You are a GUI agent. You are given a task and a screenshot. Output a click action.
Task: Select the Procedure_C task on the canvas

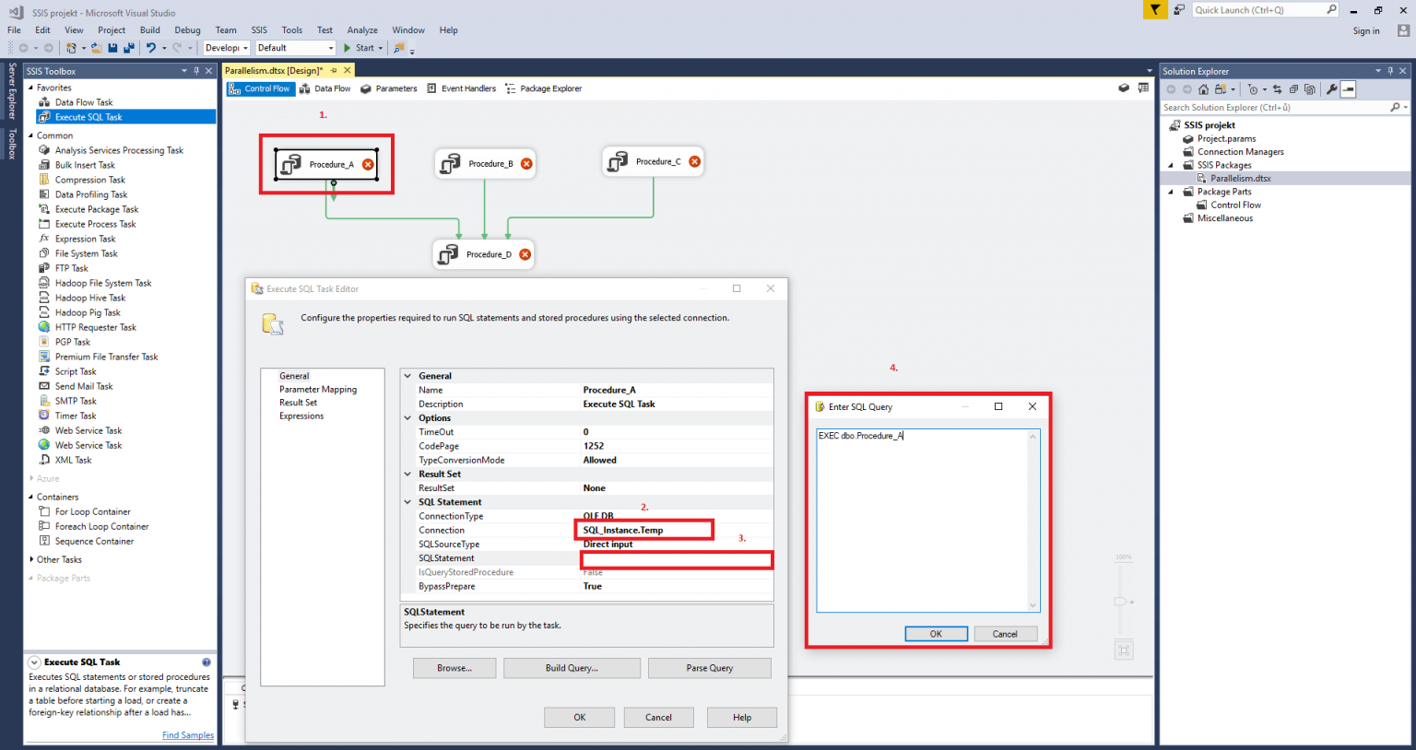point(653,161)
